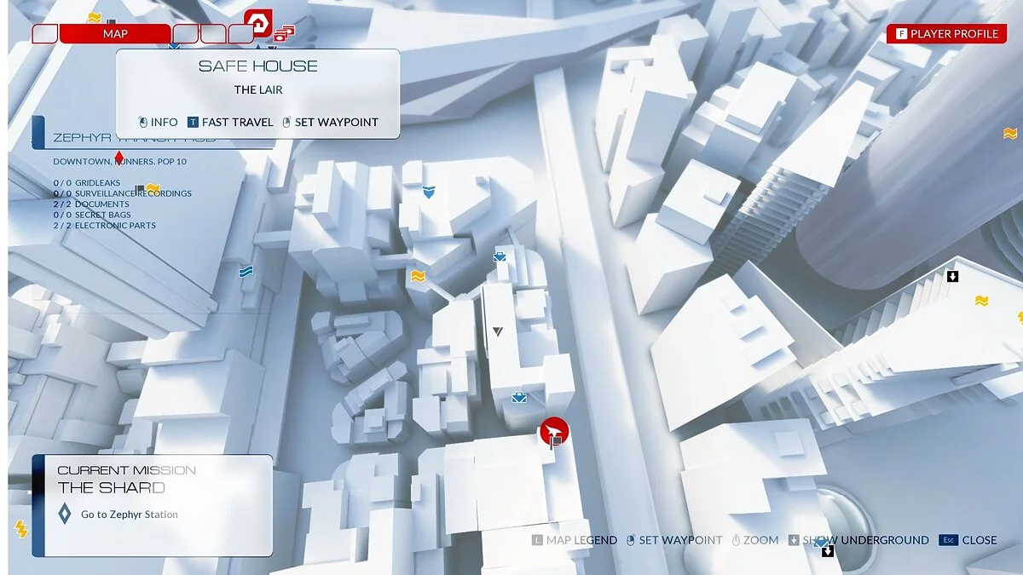
Task: Select the yellow wave marker over Surveillance Recordings text
Action: (x=153, y=188)
